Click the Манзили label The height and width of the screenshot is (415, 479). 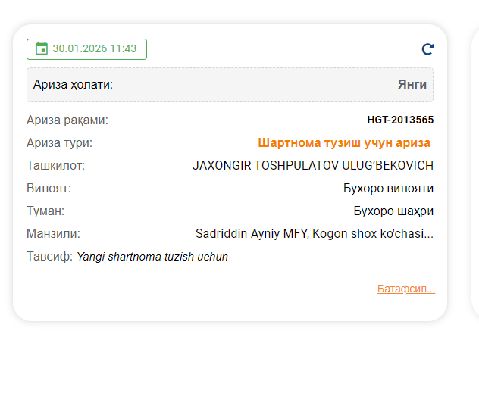pyautogui.click(x=53, y=233)
